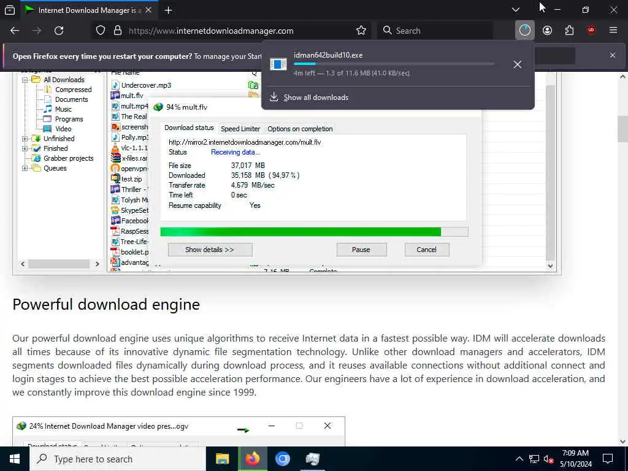Image resolution: width=628 pixels, height=471 pixels.
Task: Switch to the Speed Limiter tab
Action: pyautogui.click(x=240, y=129)
